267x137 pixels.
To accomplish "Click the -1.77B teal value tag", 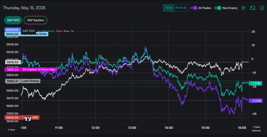I will [x=256, y=83].
